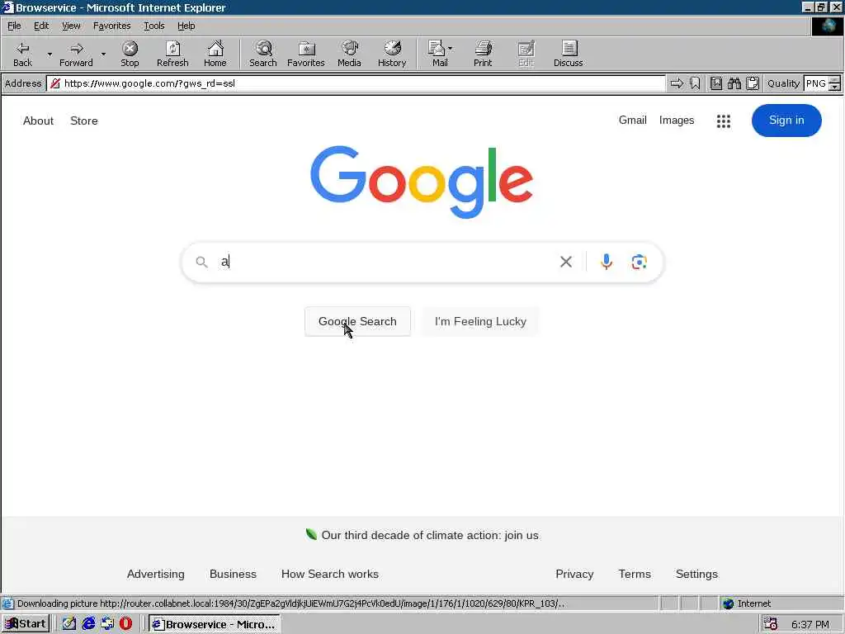The image size is (845, 634).
Task: Open the Windows Start menu
Action: [26, 624]
